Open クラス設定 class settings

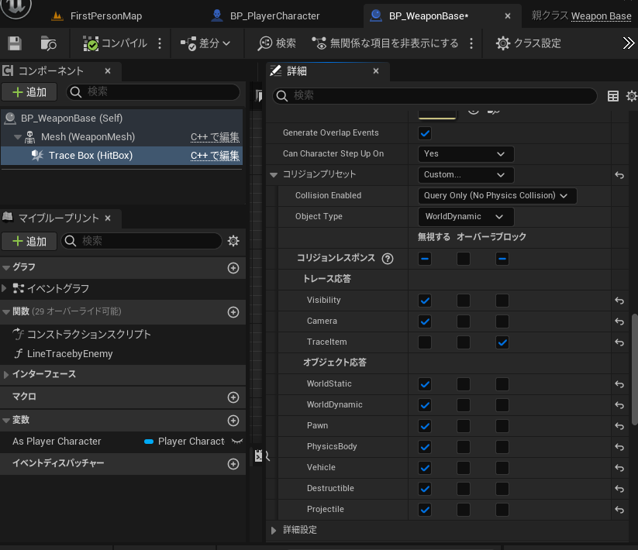(529, 43)
